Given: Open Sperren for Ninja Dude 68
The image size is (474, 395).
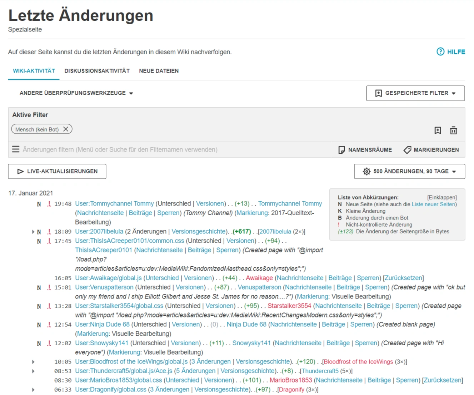Looking at the screenshot, I should tap(361, 324).
